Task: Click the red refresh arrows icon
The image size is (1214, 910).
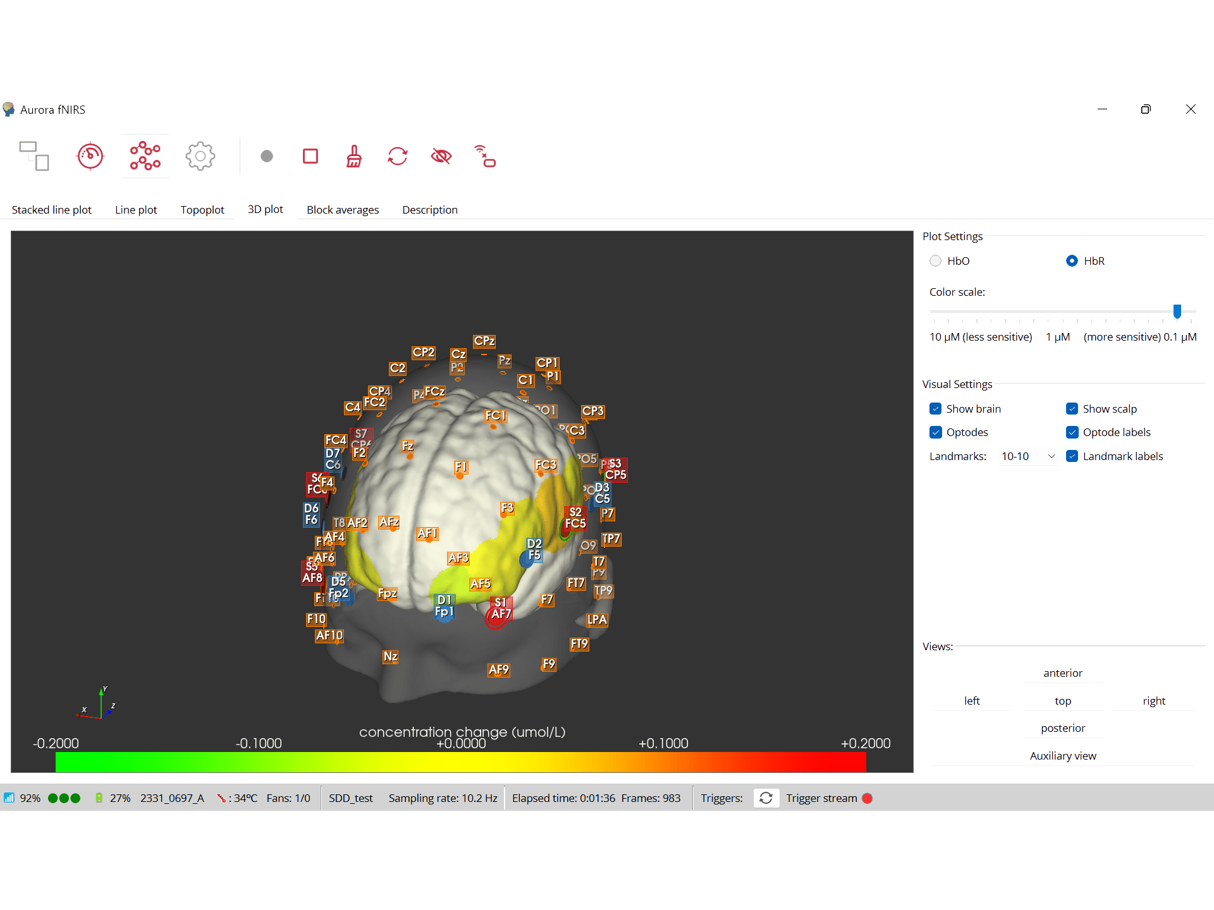Action: (398, 156)
